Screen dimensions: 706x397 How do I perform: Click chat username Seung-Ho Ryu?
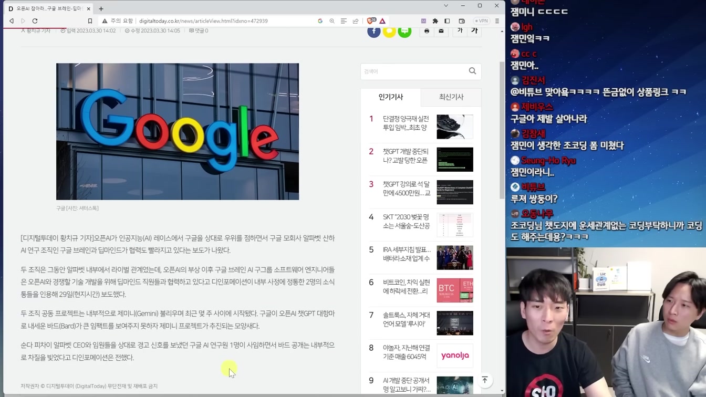click(548, 161)
